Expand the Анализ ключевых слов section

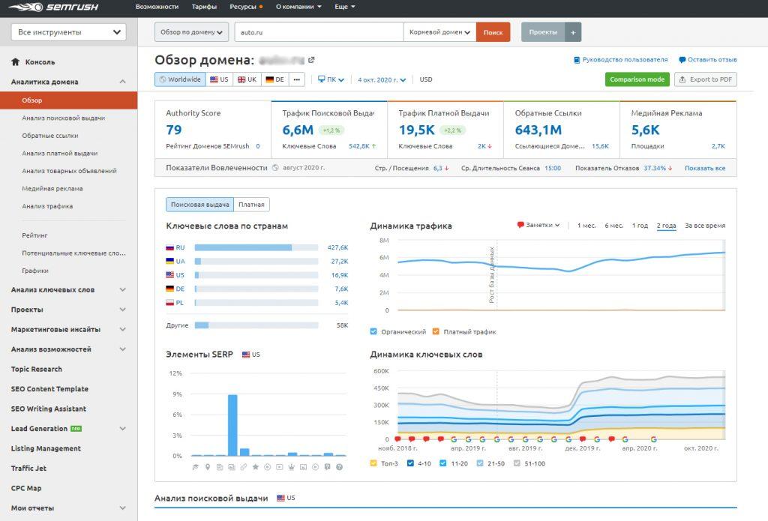(122, 290)
